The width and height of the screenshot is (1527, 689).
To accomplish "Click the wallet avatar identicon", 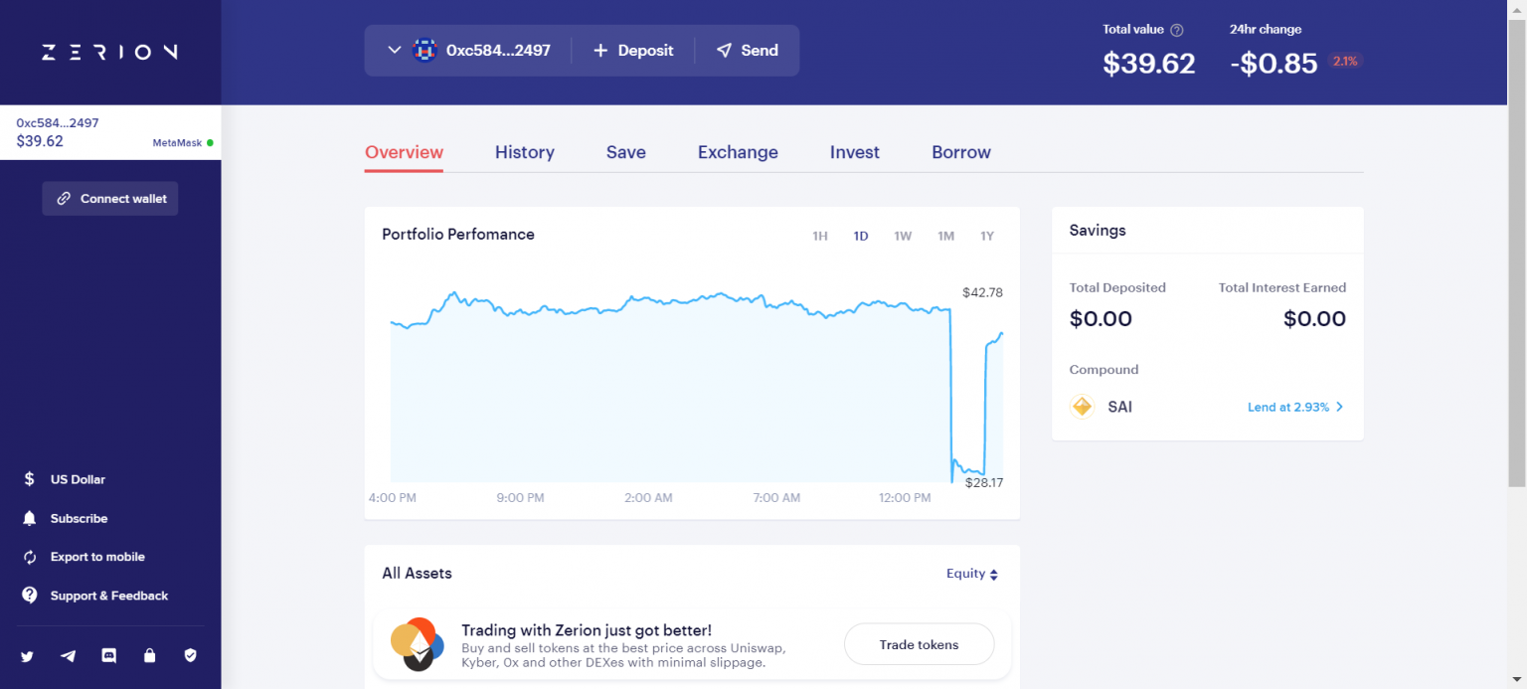I will pyautogui.click(x=425, y=50).
